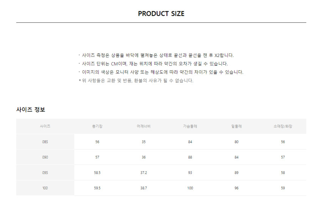Click the 58.5 length value for size 095
Viewport: 326px width, 212px height.
97,173
